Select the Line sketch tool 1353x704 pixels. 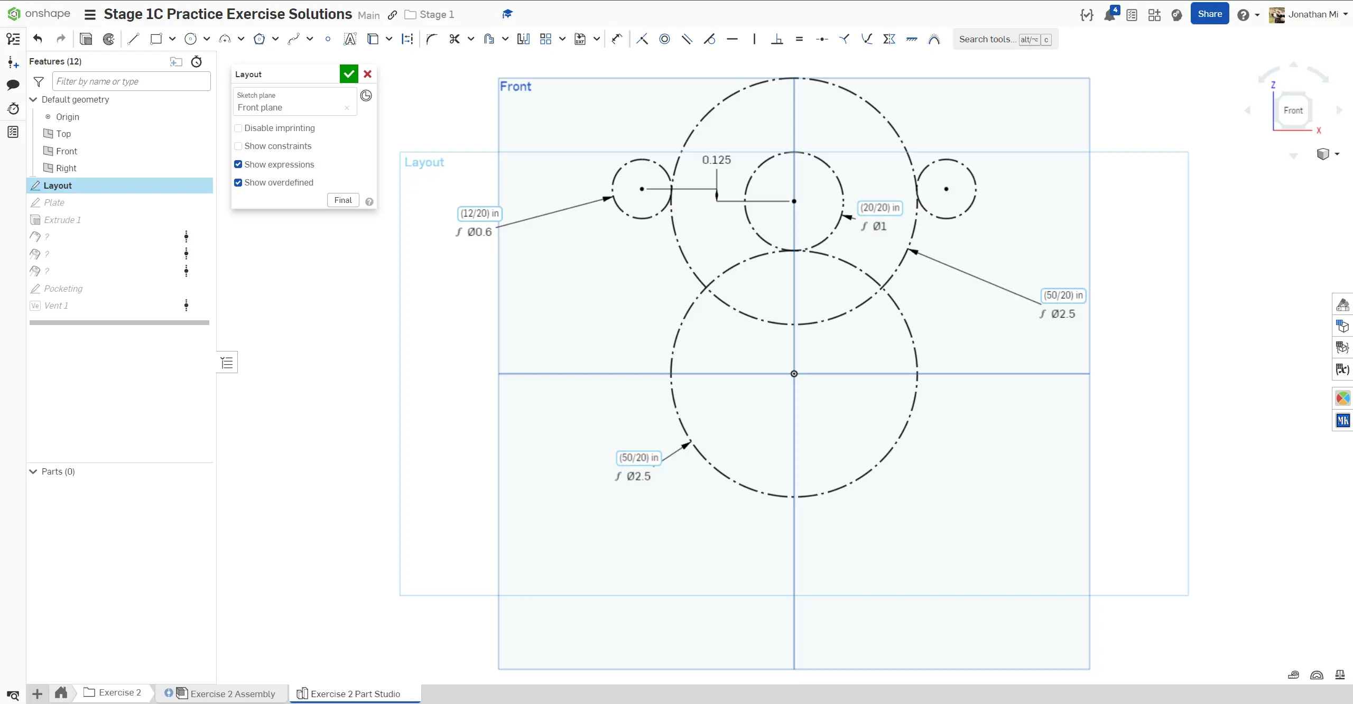[133, 39]
